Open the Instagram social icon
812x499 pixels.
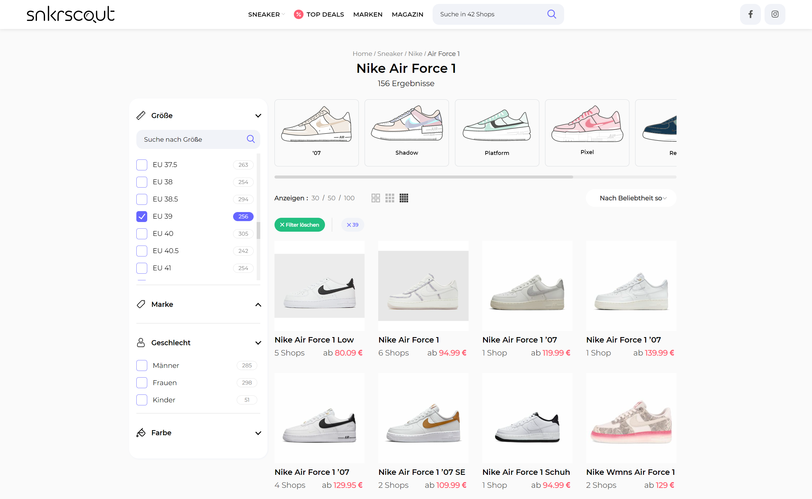775,14
